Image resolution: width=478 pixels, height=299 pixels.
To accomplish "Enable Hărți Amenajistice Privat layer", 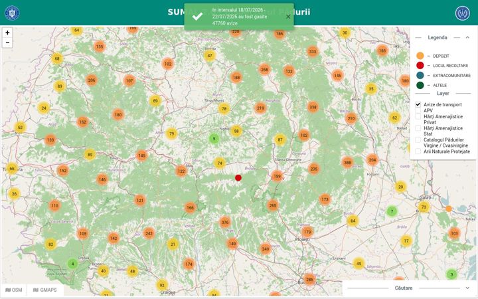I will 418,116.
